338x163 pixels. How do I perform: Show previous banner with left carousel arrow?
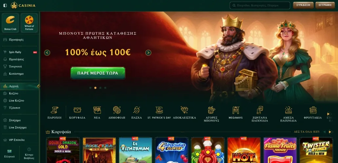47,53
